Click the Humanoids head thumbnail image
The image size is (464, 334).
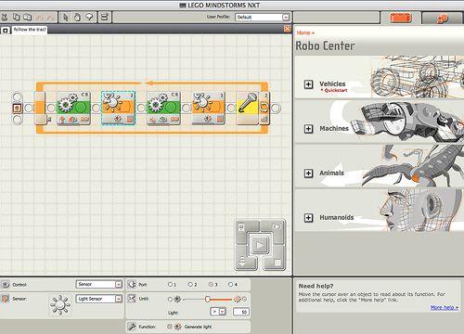[x=420, y=211]
